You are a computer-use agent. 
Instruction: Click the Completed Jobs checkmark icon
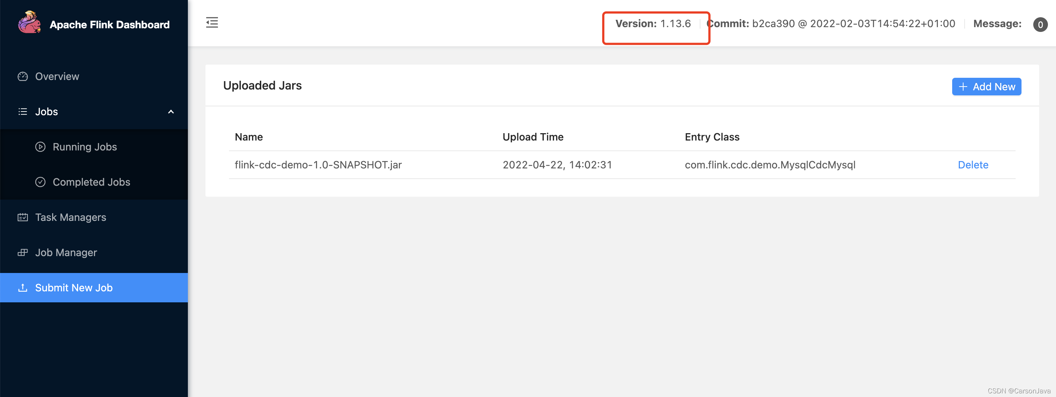point(40,182)
